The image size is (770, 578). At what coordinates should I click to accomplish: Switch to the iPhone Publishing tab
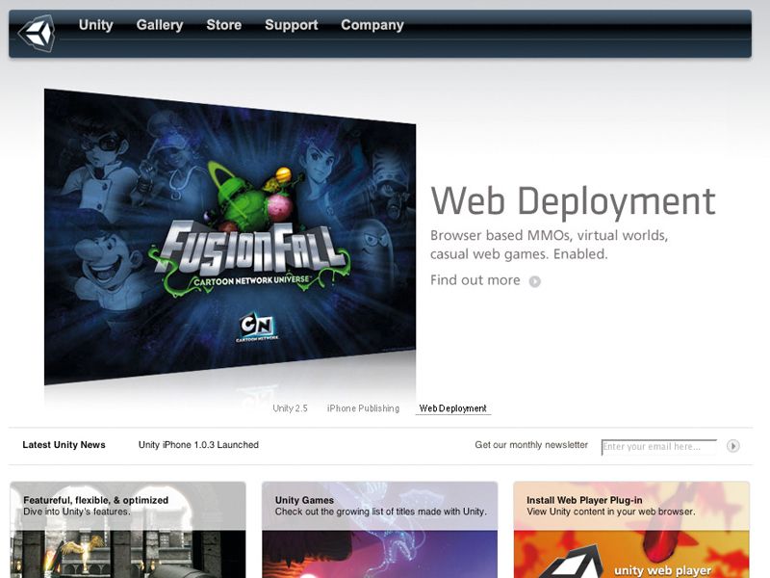tap(364, 407)
